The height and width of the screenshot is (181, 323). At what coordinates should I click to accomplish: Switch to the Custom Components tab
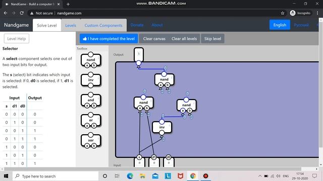click(x=103, y=26)
